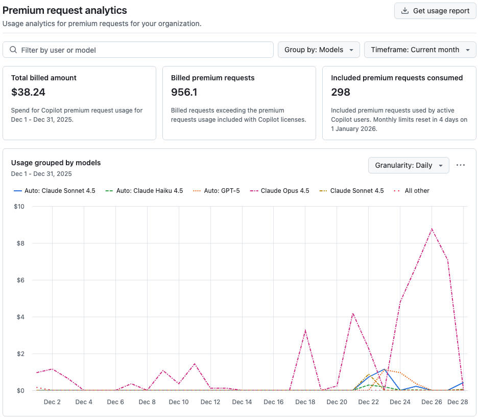Open the Granularity: Daily dropdown
The width and height of the screenshot is (479, 419).
pyautogui.click(x=408, y=165)
